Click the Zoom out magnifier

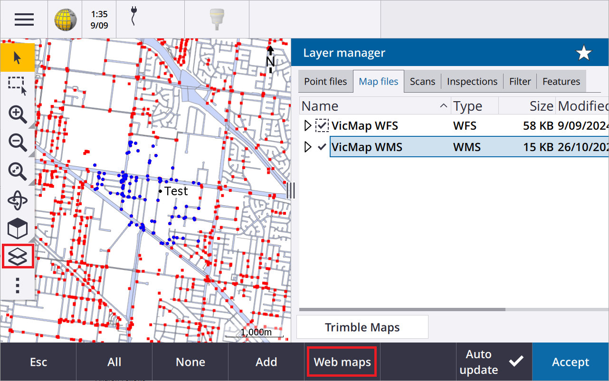point(18,143)
